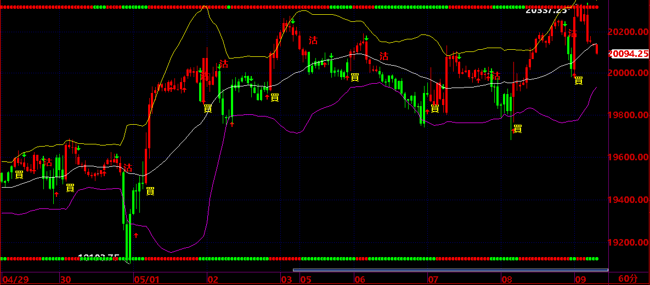Click the 60分 timeframe label
The height and width of the screenshot is (285, 650).
628,279
